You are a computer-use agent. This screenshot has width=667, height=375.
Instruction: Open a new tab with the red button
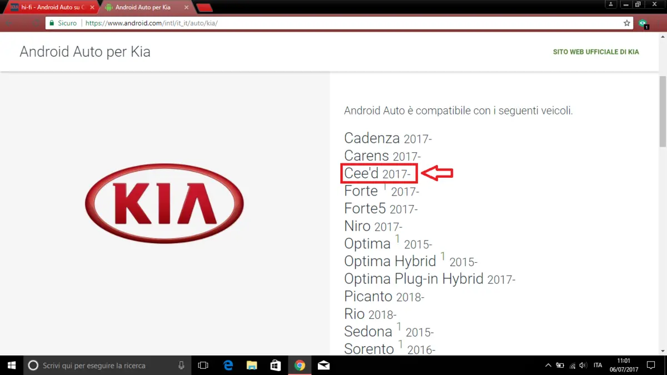pos(205,8)
